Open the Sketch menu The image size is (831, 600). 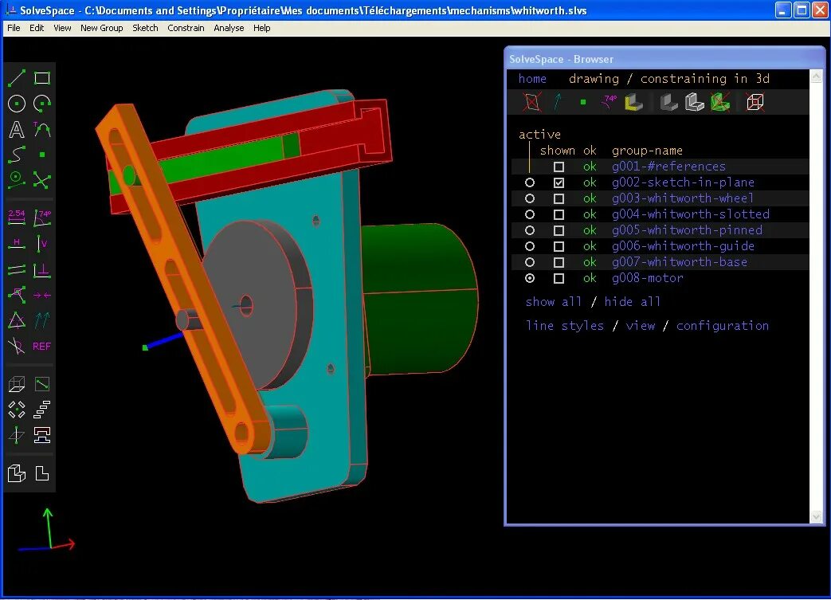pos(145,28)
